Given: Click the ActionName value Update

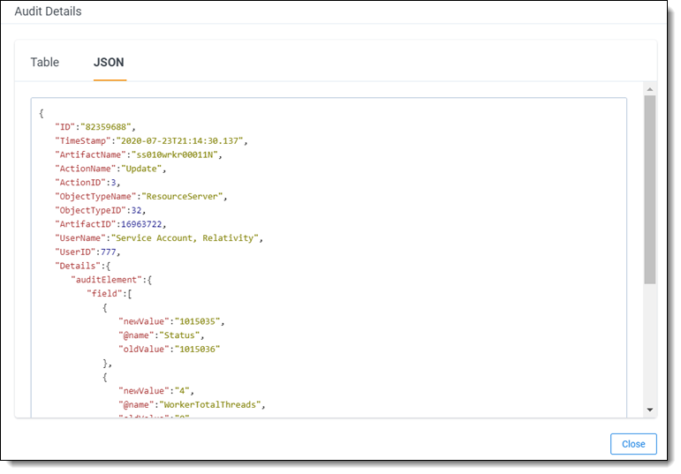Looking at the screenshot, I should click(x=143, y=168).
